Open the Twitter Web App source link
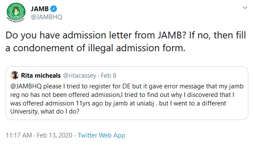253x158 pixels. pyautogui.click(x=101, y=135)
